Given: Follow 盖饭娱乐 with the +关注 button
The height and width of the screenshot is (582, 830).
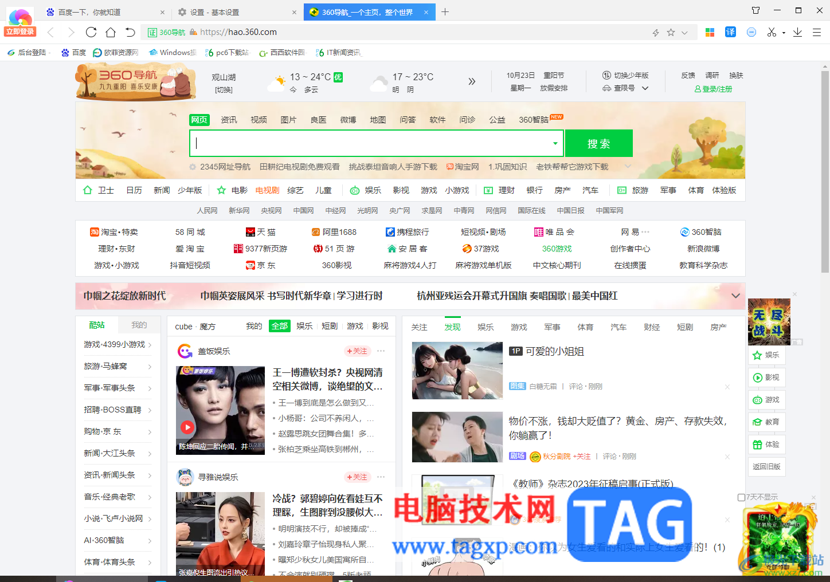Looking at the screenshot, I should (357, 351).
